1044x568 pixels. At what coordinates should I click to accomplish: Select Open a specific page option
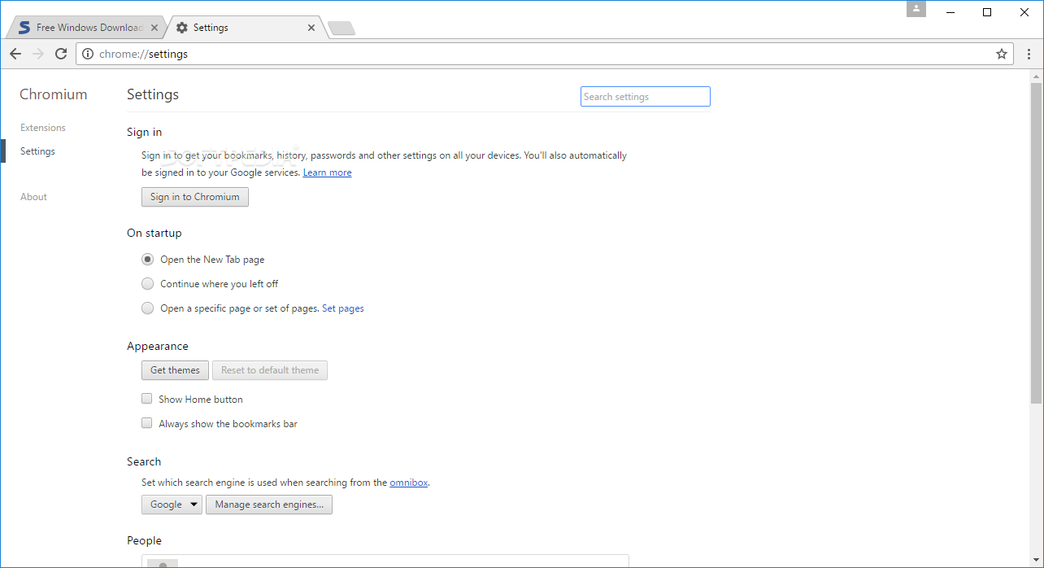(x=147, y=308)
